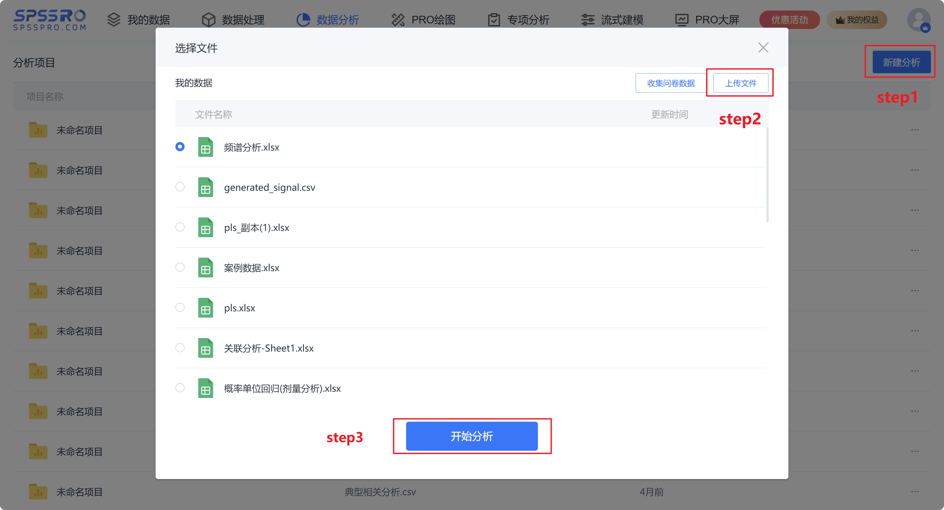Viewport: 944px width, 510px height.
Task: Open the more menu of the seventh project row
Action: (x=915, y=371)
